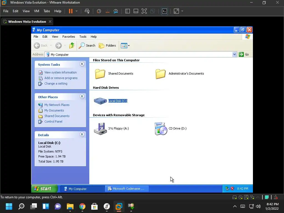Take a snapshot of the virtual machine

[99, 11]
